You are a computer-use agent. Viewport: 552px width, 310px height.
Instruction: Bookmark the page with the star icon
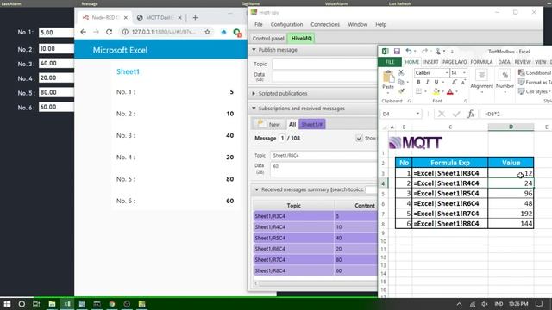207,32
